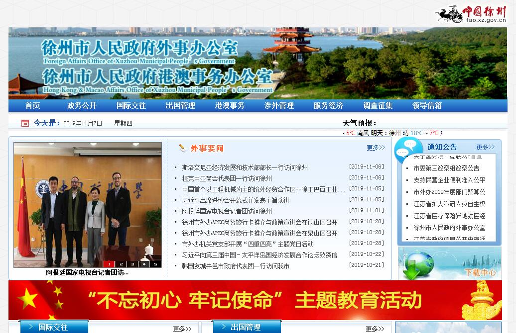
Task: Expand 更多>> for the 外事要闻 section
Action: [x=376, y=148]
